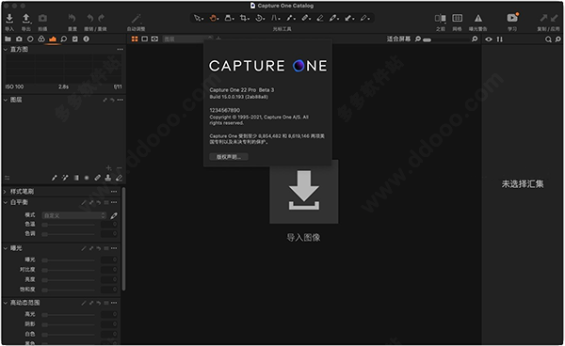Switch to the Library folder tool tab
The image size is (565, 346).
(8, 39)
